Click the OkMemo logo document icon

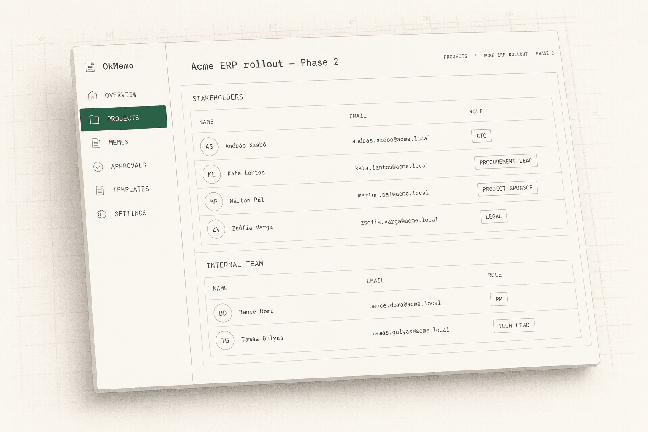[x=90, y=67]
